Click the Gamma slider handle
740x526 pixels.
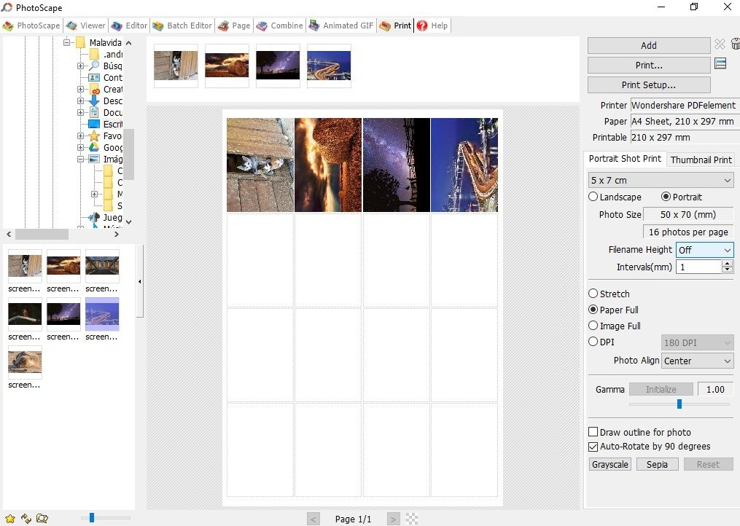point(679,404)
